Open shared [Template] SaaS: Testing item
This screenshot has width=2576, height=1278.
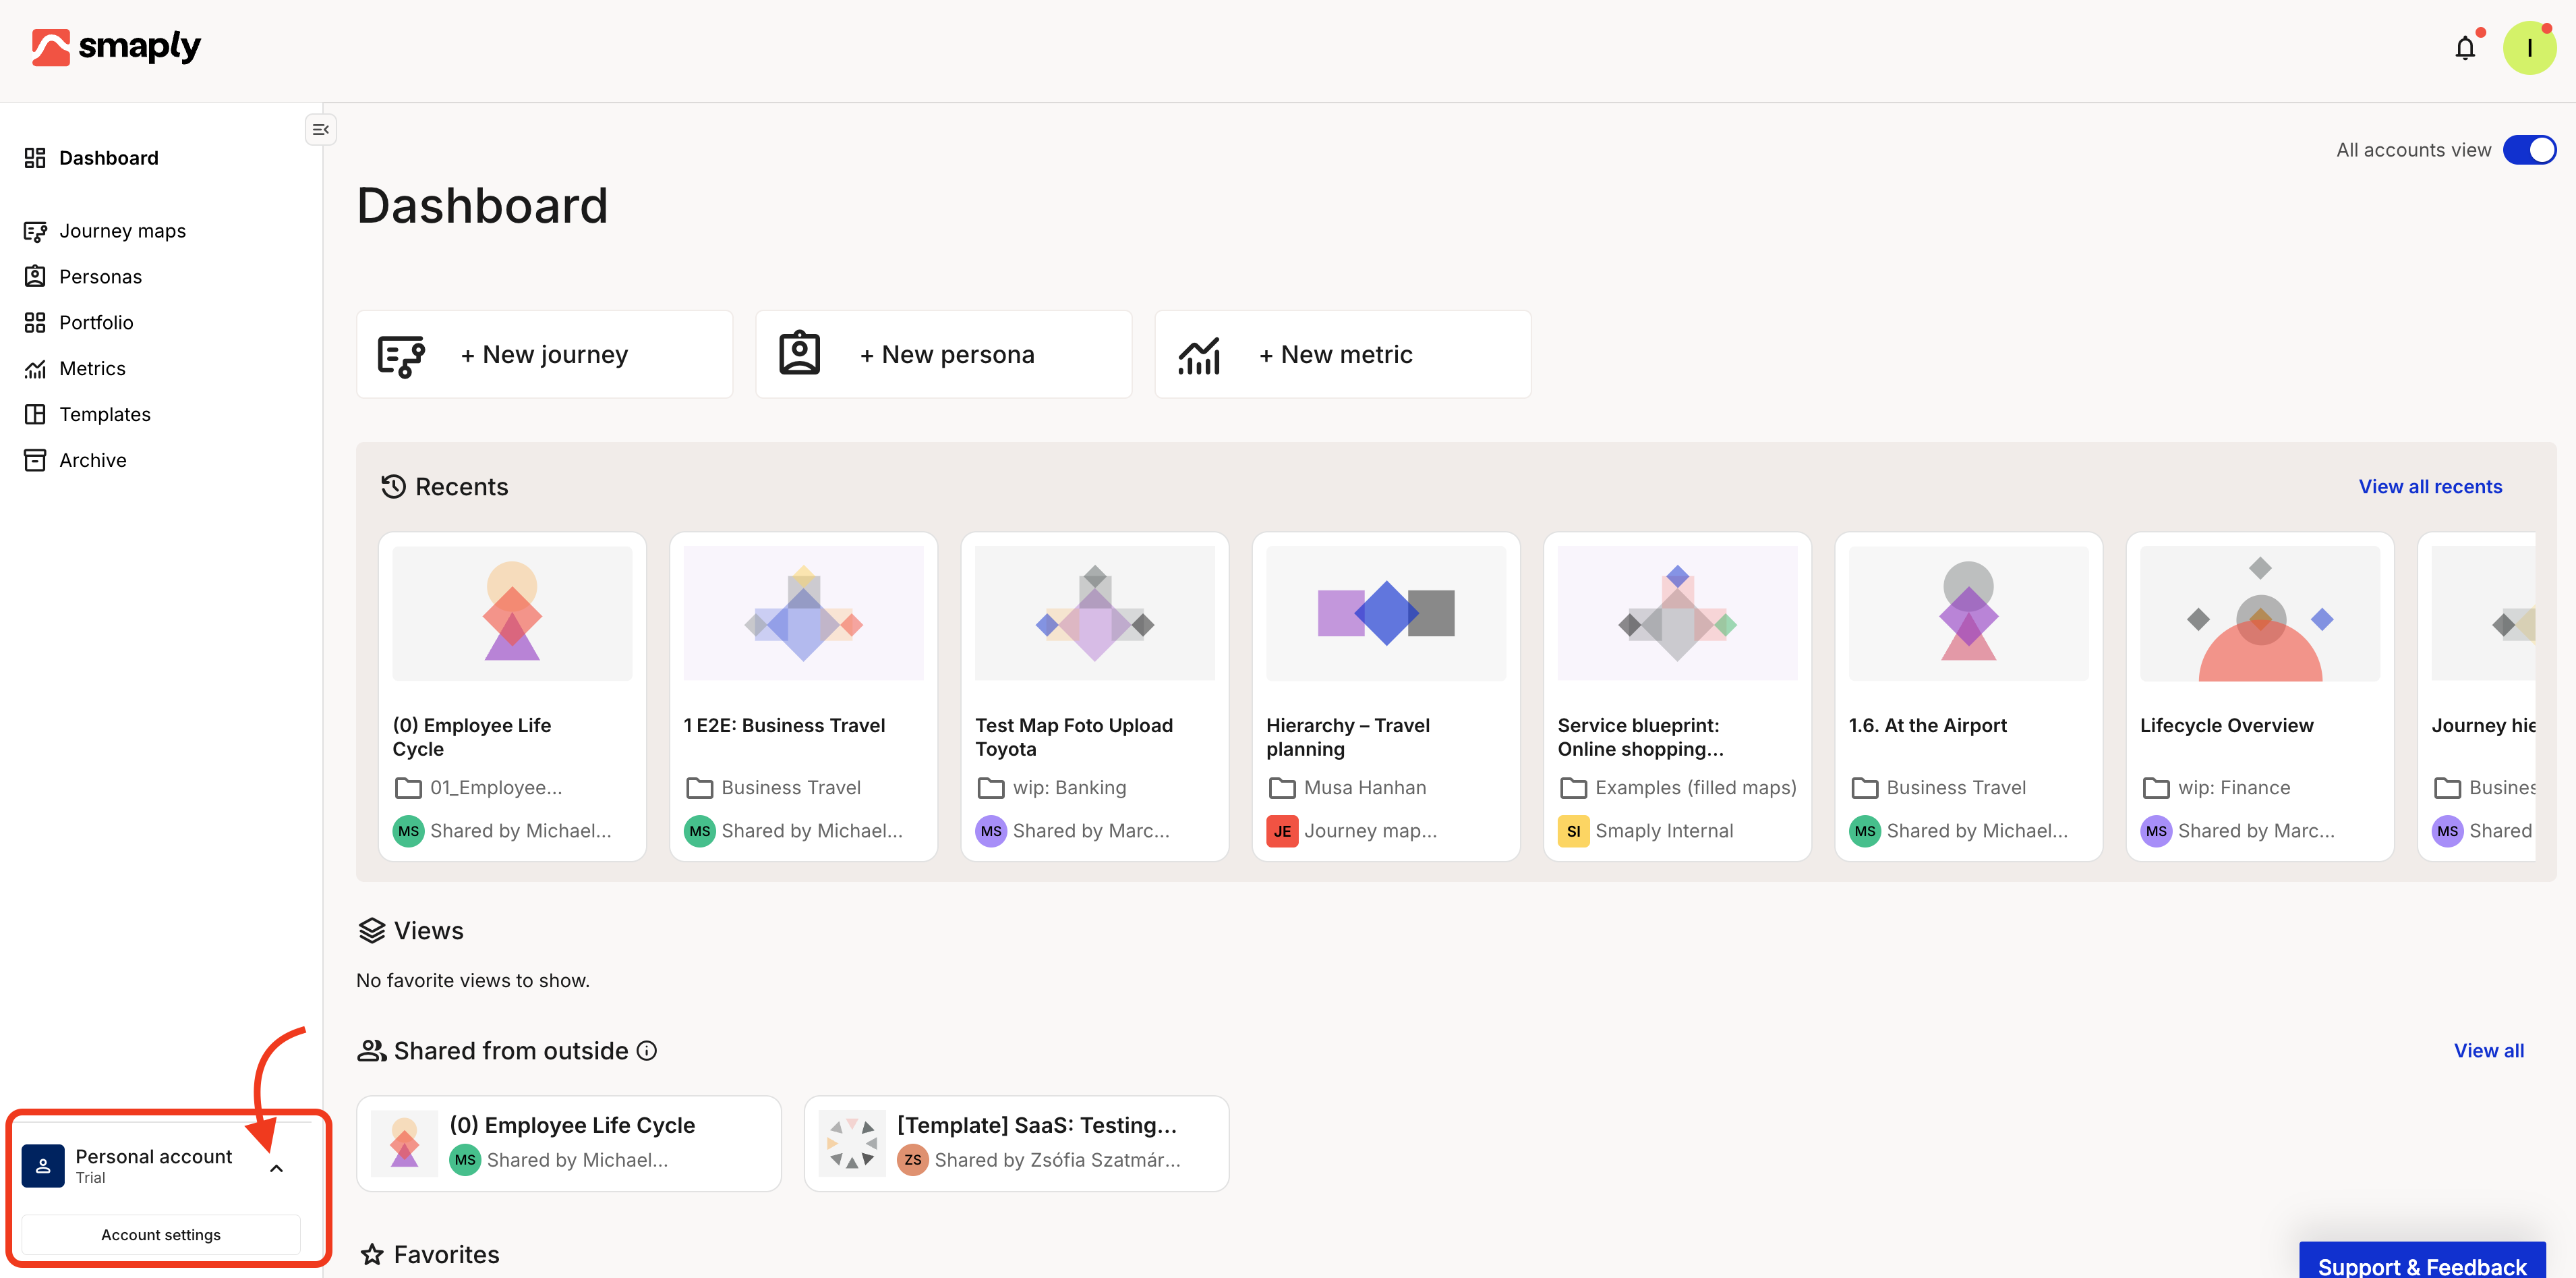(x=1016, y=1143)
